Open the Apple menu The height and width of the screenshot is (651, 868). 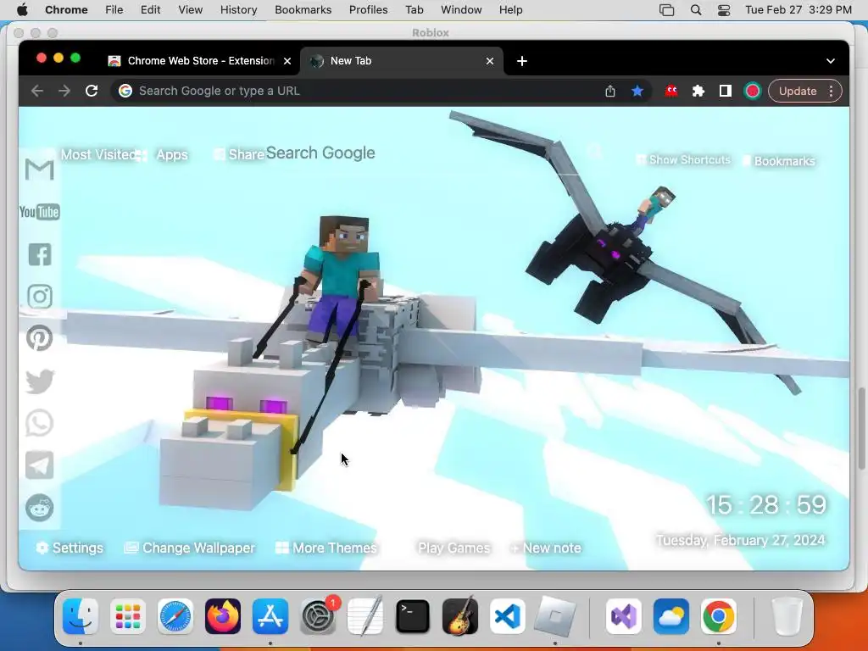[22, 10]
